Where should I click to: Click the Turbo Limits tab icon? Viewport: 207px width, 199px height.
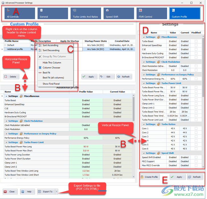(x=75, y=10)
